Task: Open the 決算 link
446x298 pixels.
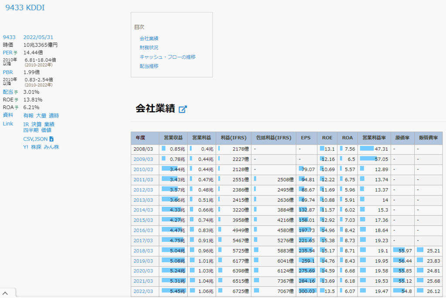Action: pyautogui.click(x=37, y=124)
